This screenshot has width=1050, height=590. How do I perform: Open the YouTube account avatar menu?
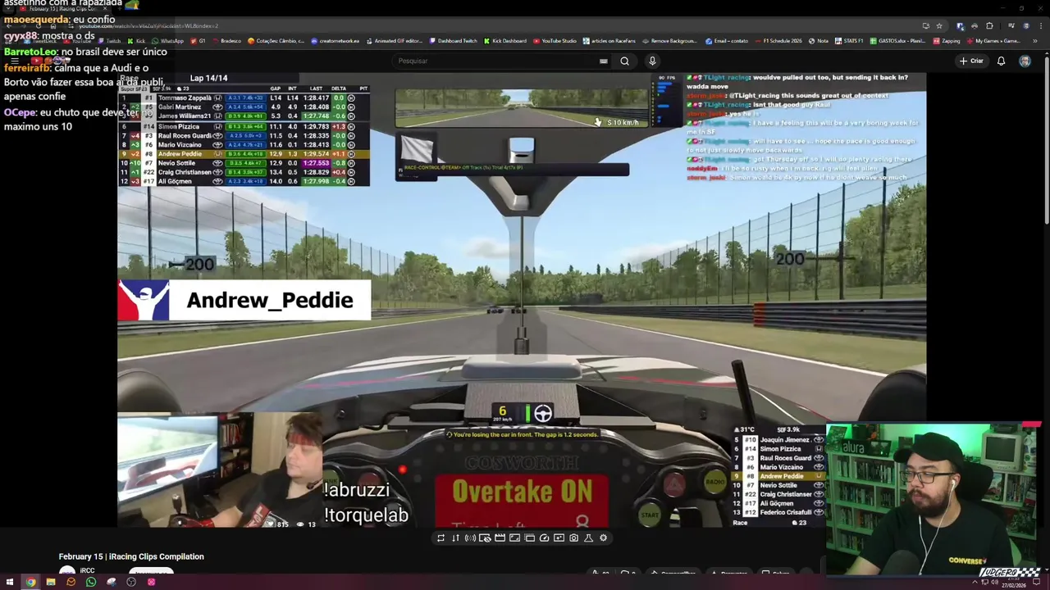(1025, 61)
